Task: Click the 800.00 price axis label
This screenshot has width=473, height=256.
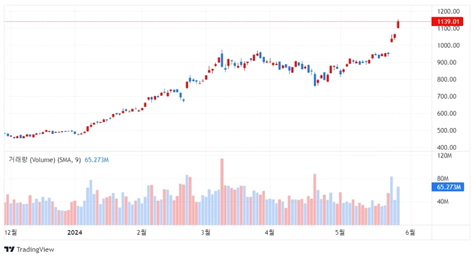Action: [x=447, y=80]
